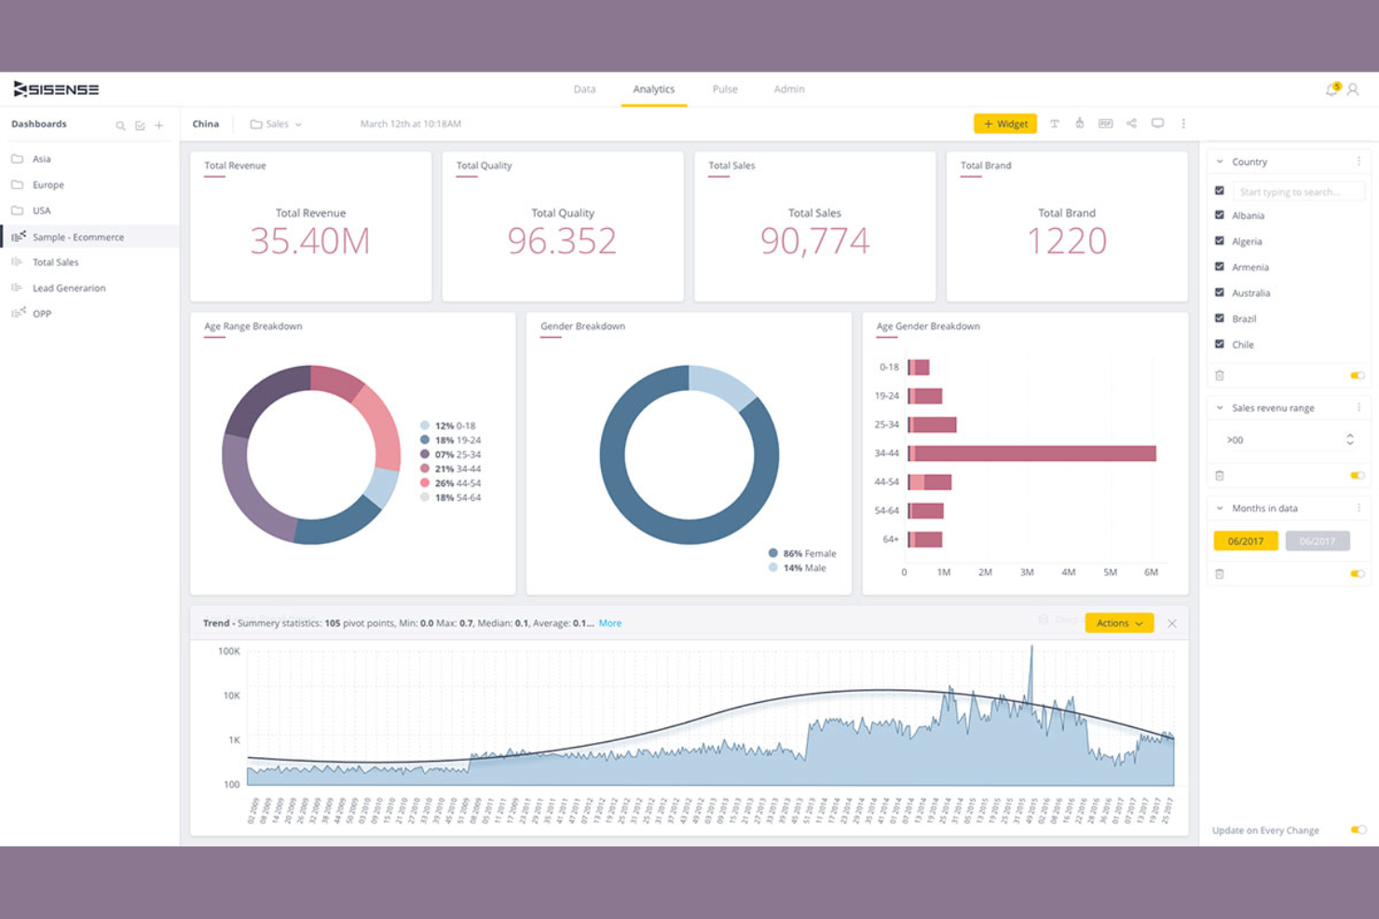
Task: Open the Actions dropdown on Trend widget
Action: (x=1119, y=622)
